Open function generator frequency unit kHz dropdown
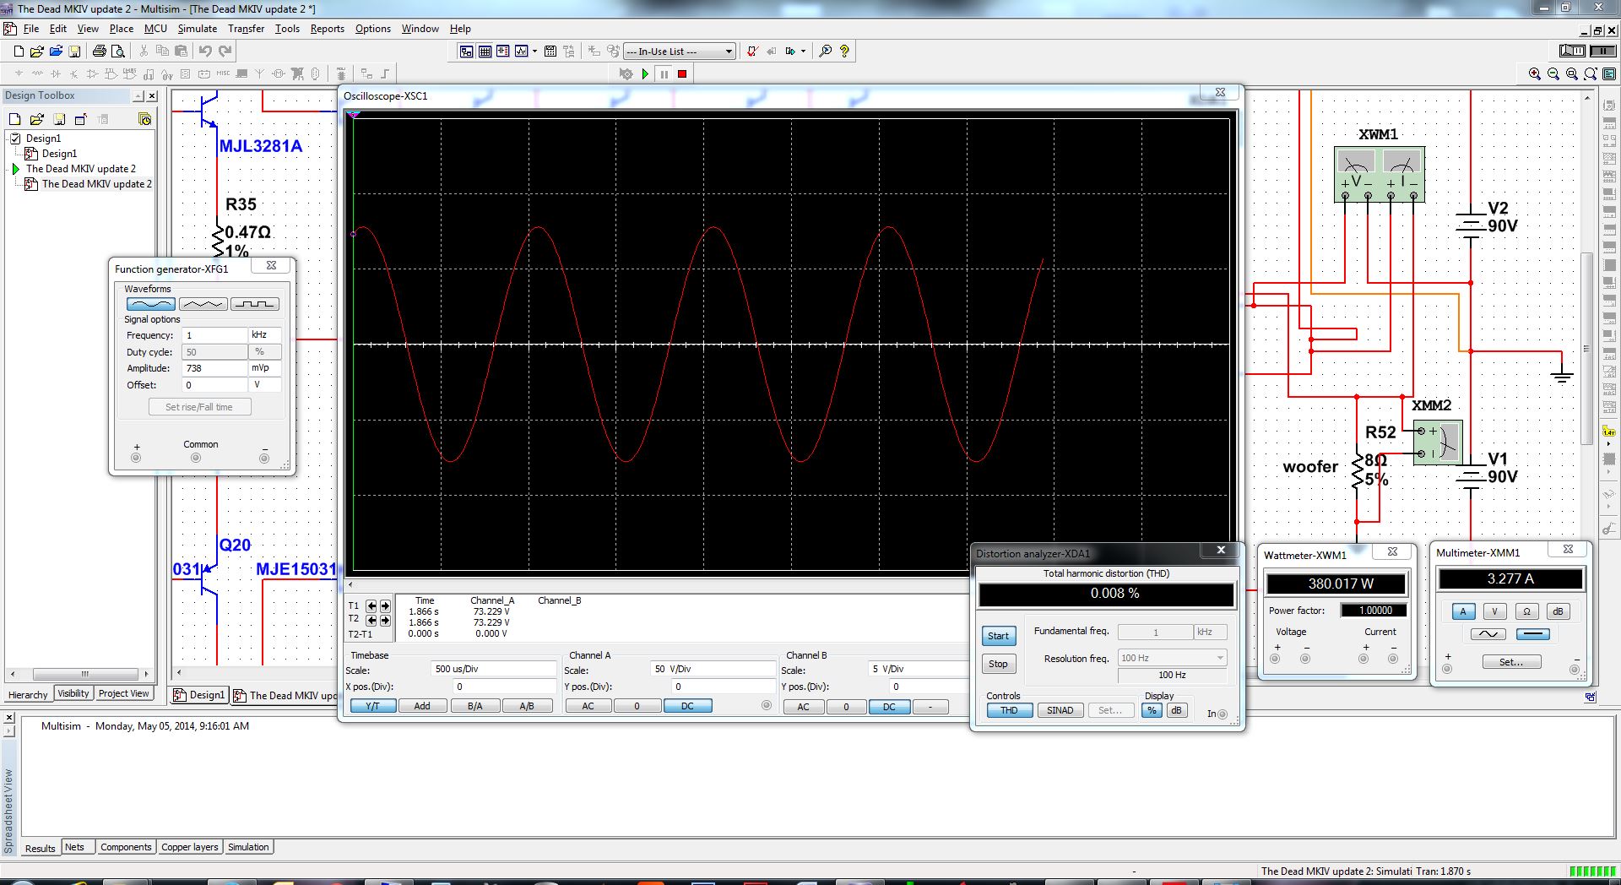 [x=264, y=335]
